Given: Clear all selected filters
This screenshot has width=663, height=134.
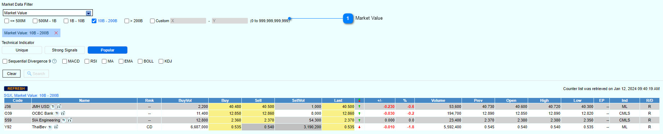Looking at the screenshot, I should pyautogui.click(x=12, y=74).
